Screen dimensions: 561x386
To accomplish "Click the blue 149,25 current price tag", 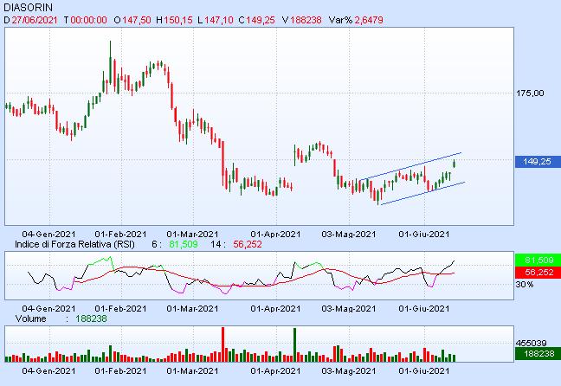I will (538, 162).
